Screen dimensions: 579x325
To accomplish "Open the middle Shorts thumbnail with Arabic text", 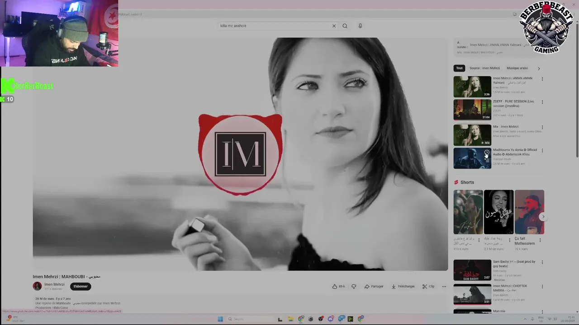I will [x=498, y=212].
